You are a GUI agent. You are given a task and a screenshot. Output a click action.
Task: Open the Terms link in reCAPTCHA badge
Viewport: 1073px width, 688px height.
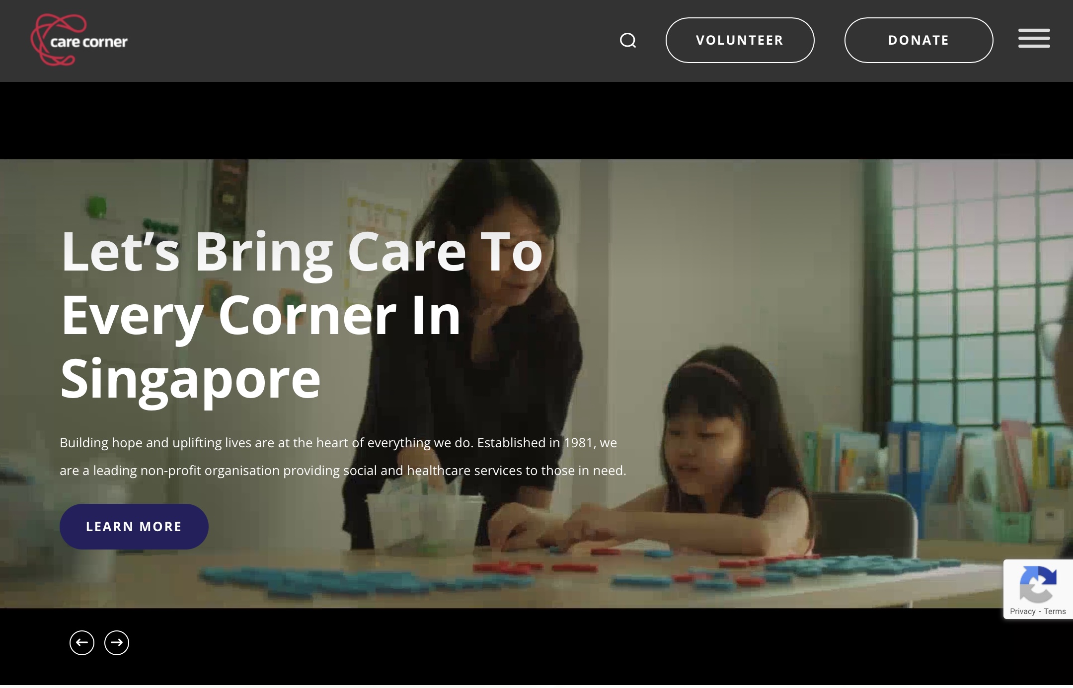[x=1055, y=612]
